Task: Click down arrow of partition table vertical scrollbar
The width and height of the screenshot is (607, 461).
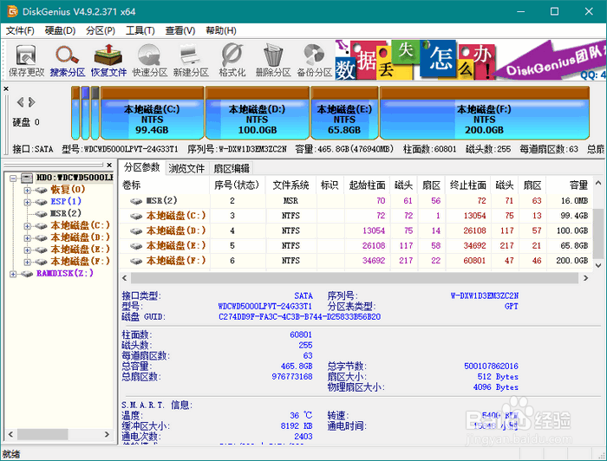Action: pos(598,265)
